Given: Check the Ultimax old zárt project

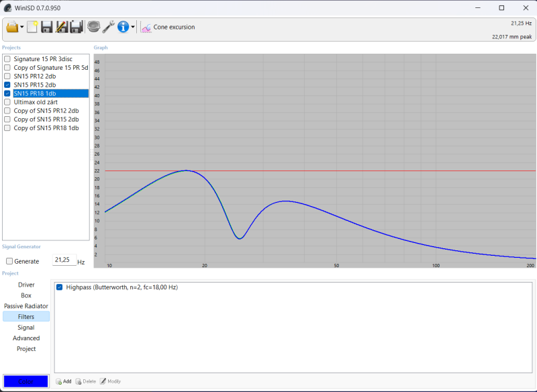Looking at the screenshot, I should point(7,102).
